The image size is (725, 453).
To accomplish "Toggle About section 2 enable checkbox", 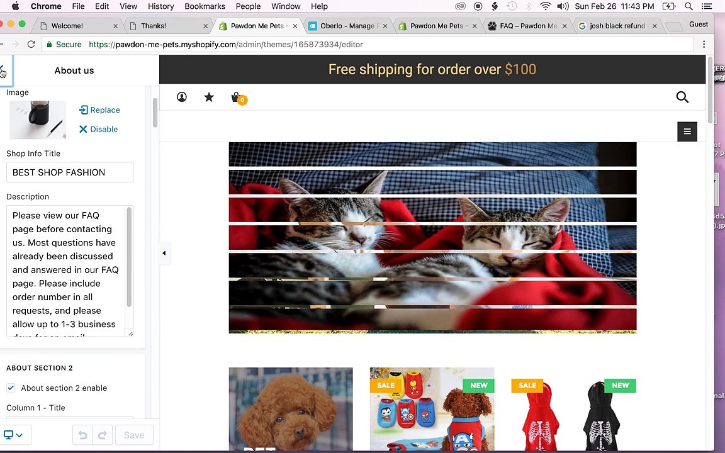I will coord(11,388).
